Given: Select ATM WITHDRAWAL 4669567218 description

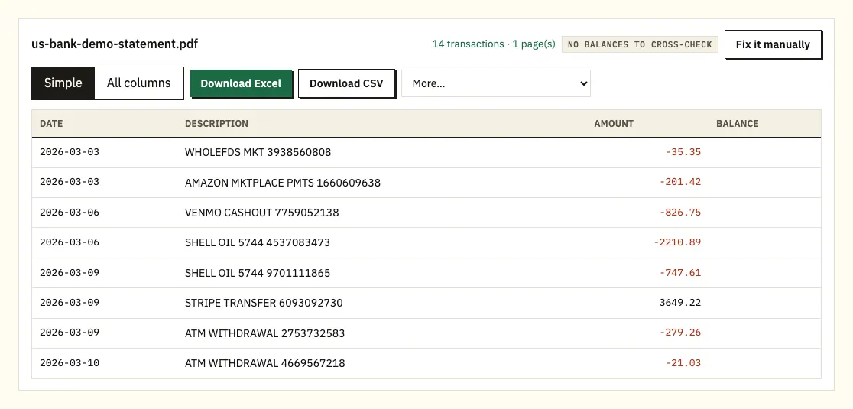Looking at the screenshot, I should click(265, 363).
